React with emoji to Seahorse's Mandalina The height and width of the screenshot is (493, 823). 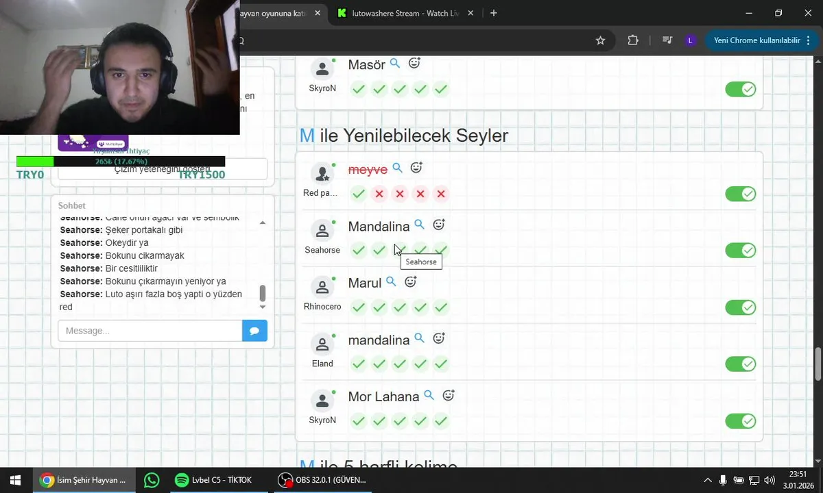439,225
